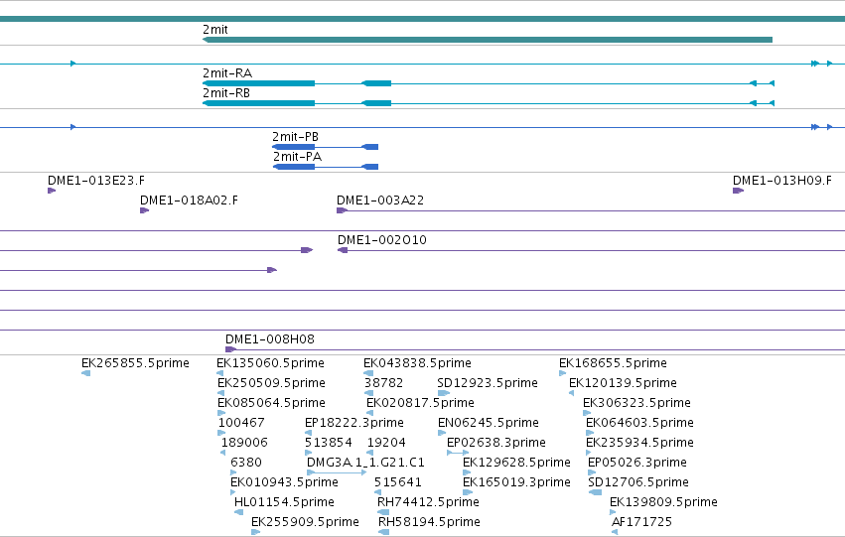
Task: Click the EK129628.5prime EST label
Action: coord(516,463)
